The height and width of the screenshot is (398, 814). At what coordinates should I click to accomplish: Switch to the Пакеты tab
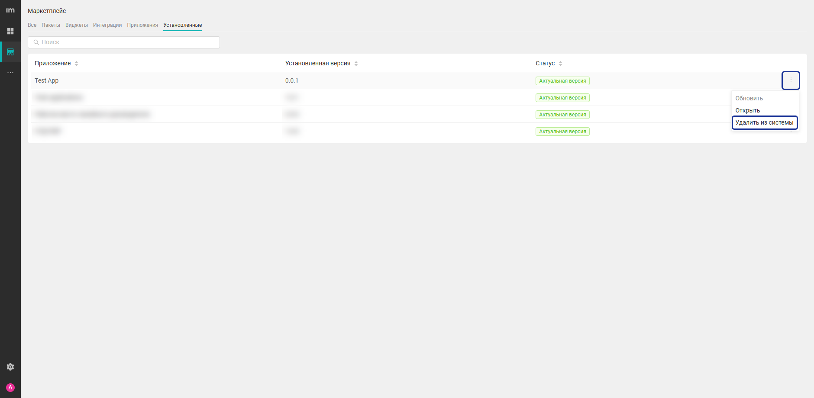click(51, 25)
